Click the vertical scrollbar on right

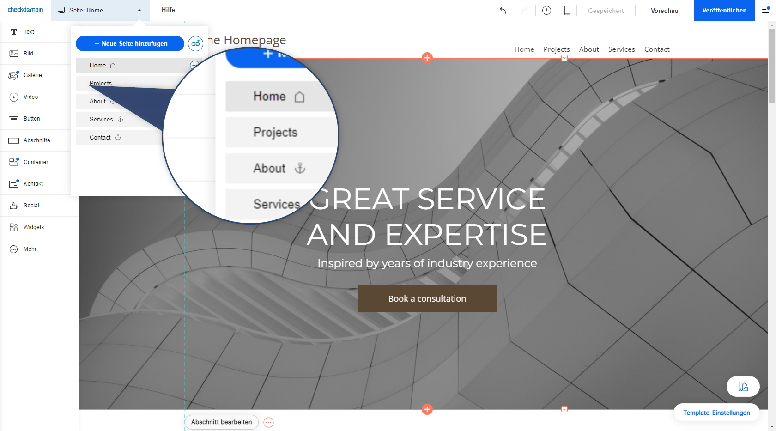point(772,65)
